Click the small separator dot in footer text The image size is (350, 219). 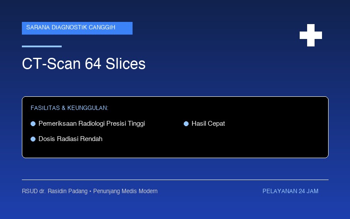click(x=90, y=191)
